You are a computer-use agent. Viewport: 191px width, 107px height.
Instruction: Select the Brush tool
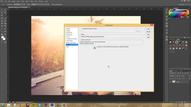pos(5,18)
